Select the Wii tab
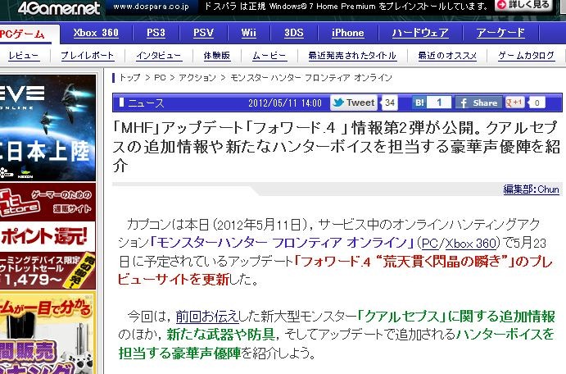Screen dimensions: 566x374 click(249, 33)
